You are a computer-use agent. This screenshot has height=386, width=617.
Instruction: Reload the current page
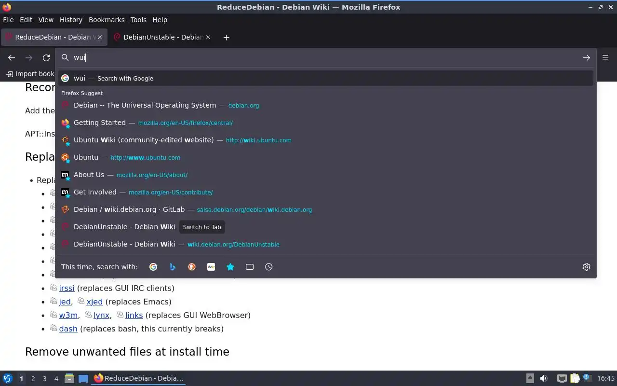point(46,57)
